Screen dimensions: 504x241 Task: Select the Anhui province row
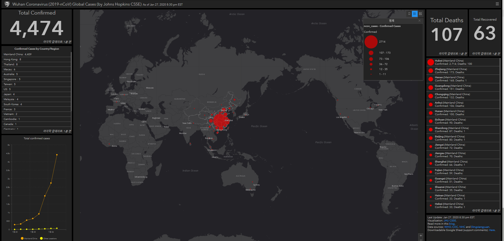pyautogui.click(x=463, y=104)
